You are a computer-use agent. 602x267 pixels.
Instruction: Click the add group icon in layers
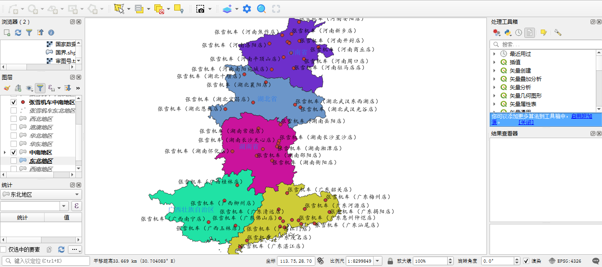pyautogui.click(x=18, y=88)
